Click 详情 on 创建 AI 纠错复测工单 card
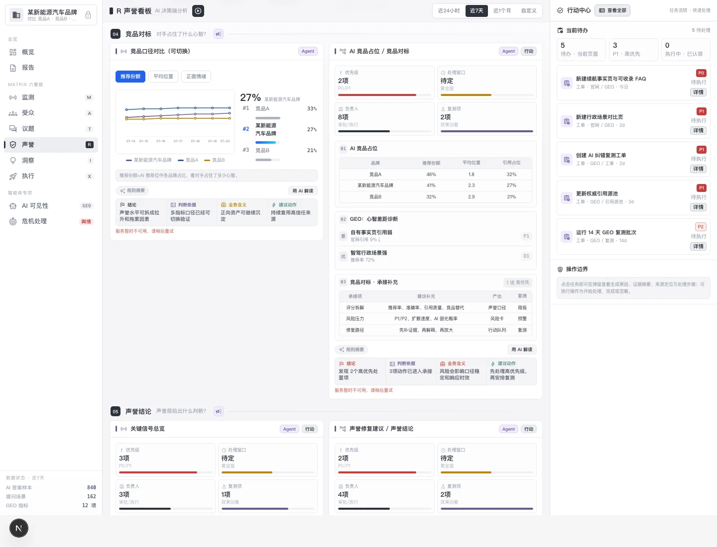This screenshot has height=547, width=717. coord(699,169)
